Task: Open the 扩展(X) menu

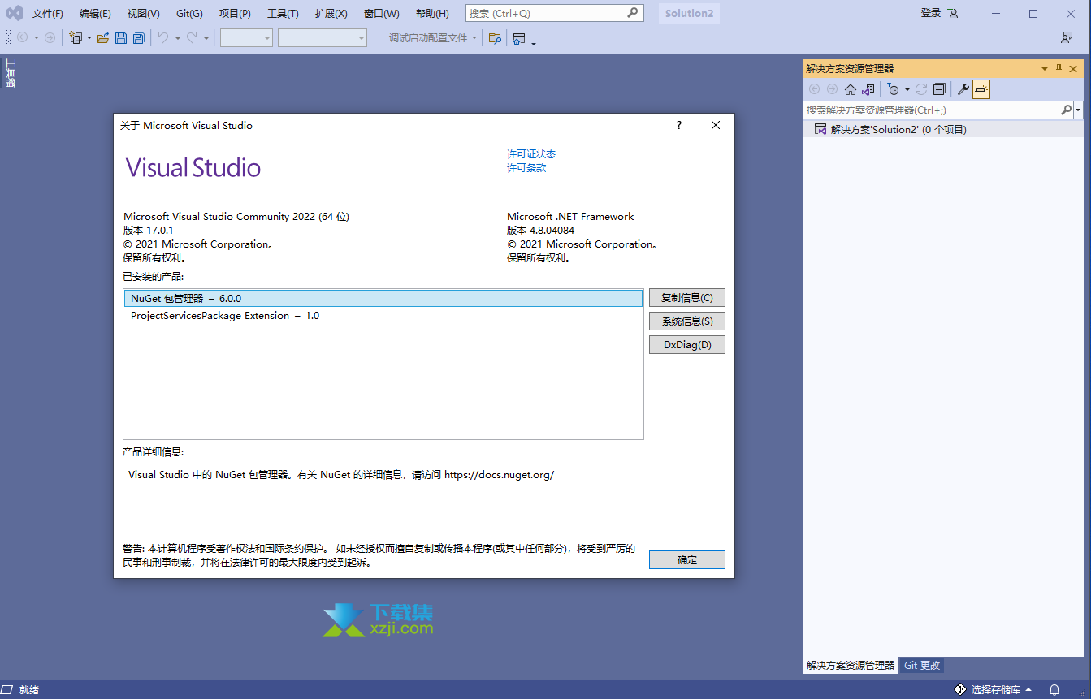Action: [331, 13]
